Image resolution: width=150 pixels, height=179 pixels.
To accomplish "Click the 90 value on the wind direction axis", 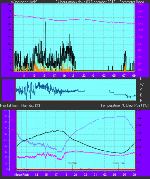I will (12, 95).
